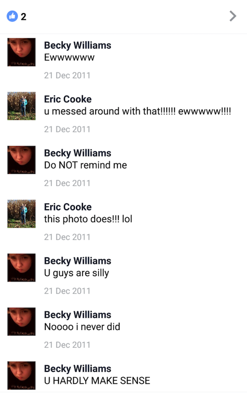Open Becky Williams name above 'U guys are silly'
Viewport: 247px width, 395px height.
pyautogui.click(x=77, y=261)
